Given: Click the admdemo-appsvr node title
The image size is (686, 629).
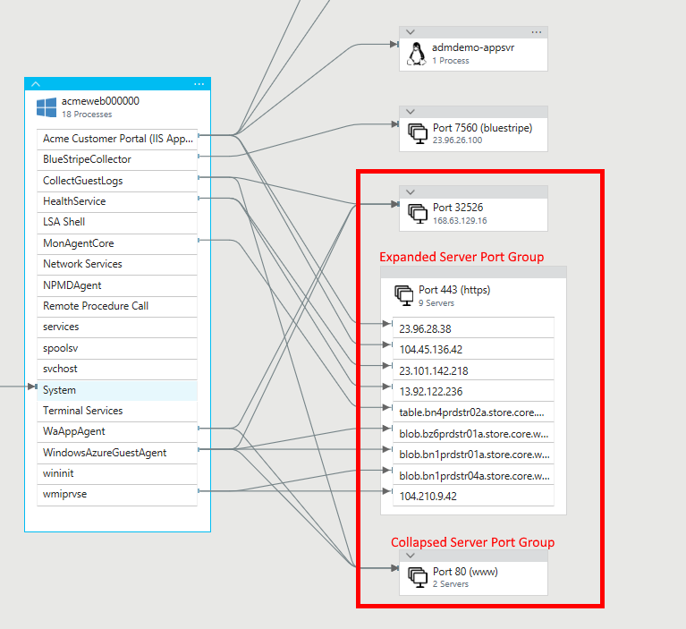Looking at the screenshot, I should click(x=473, y=47).
